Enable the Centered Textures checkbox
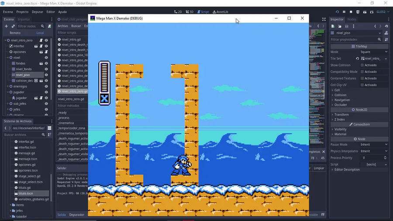 (x=362, y=79)
